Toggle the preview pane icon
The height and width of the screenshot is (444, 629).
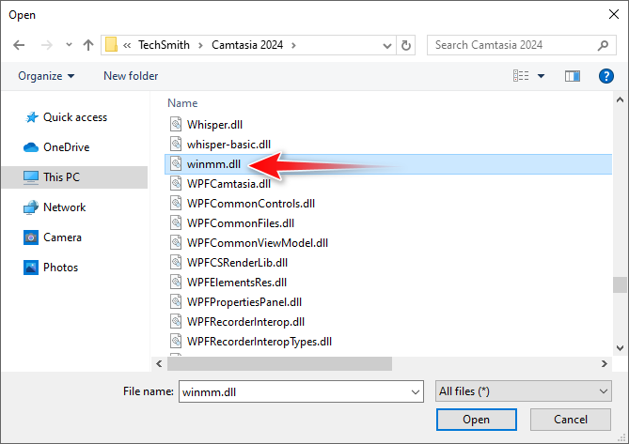tap(572, 76)
